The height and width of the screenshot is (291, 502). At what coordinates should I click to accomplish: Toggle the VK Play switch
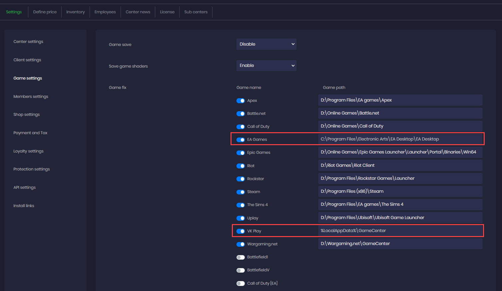241,231
